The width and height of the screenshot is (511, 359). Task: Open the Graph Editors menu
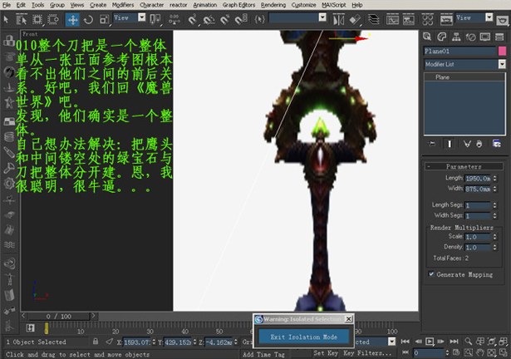click(x=238, y=5)
